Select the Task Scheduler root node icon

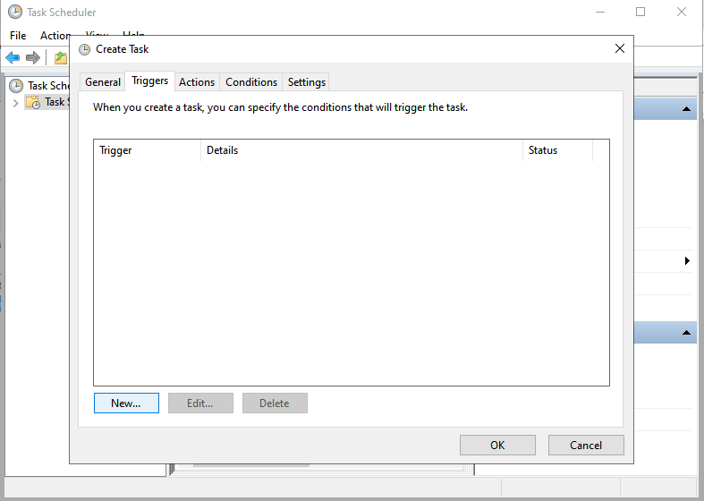click(x=16, y=86)
